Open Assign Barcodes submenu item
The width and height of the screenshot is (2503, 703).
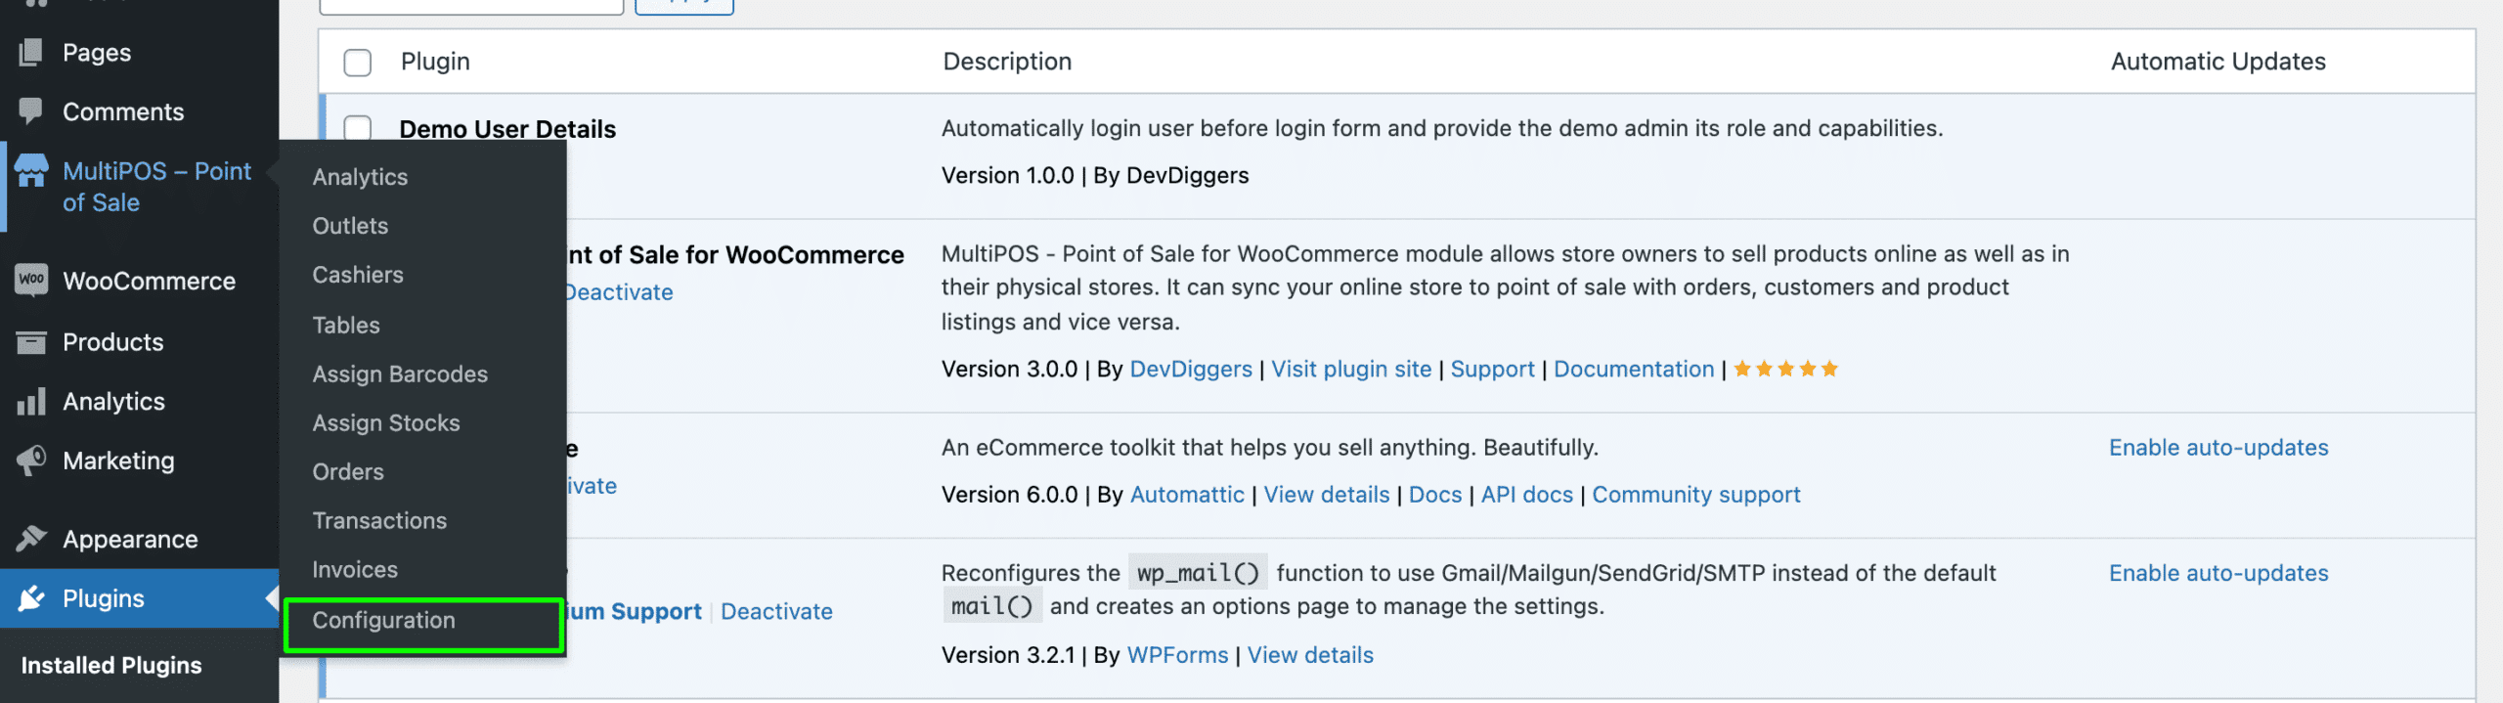pyautogui.click(x=400, y=373)
